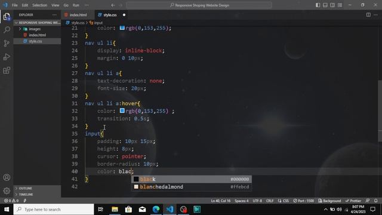Show hidden system tray icons chevron
The width and height of the screenshot is (382, 215).
[326, 209]
